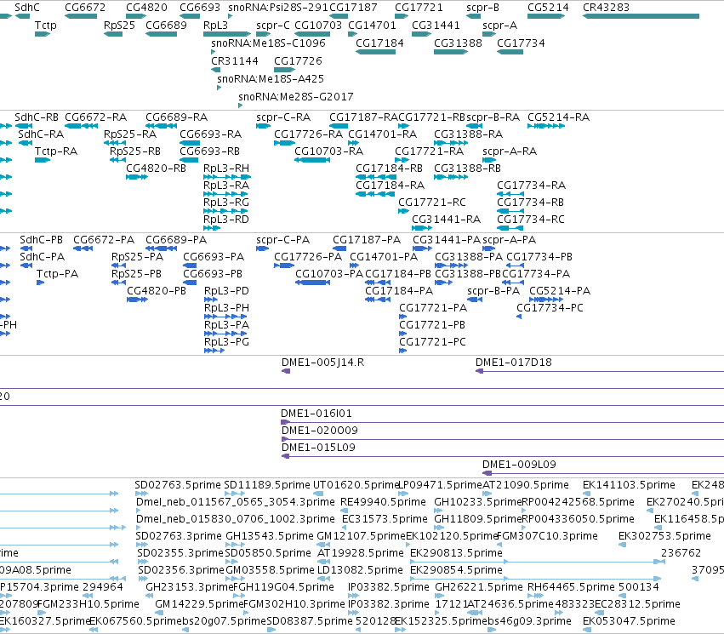Click the scpr-B gene label
The image size is (724, 634).
pos(482,8)
